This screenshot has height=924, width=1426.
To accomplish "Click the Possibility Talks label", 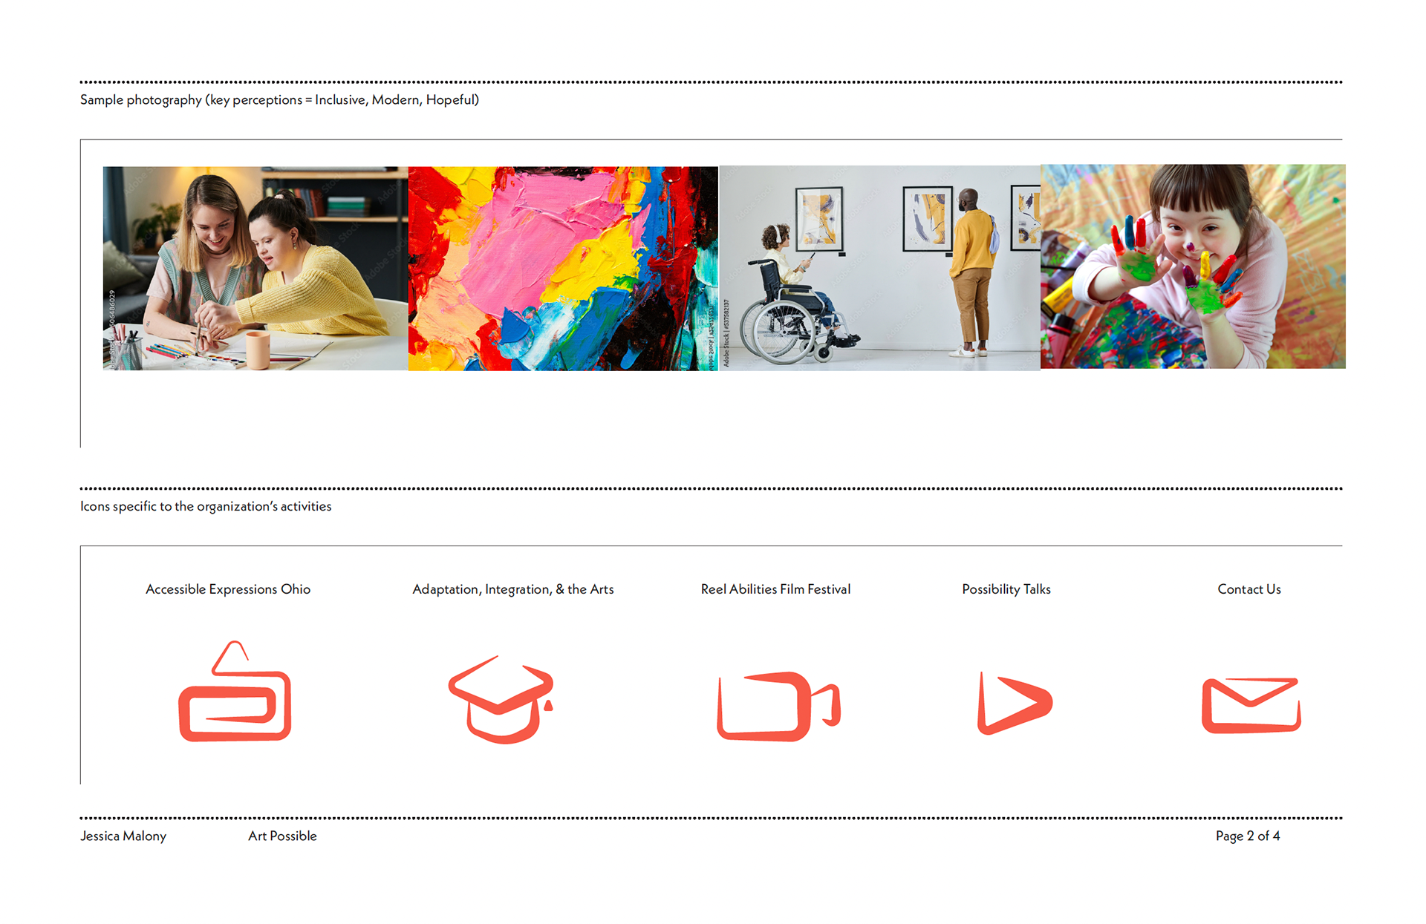I will [x=1006, y=589].
